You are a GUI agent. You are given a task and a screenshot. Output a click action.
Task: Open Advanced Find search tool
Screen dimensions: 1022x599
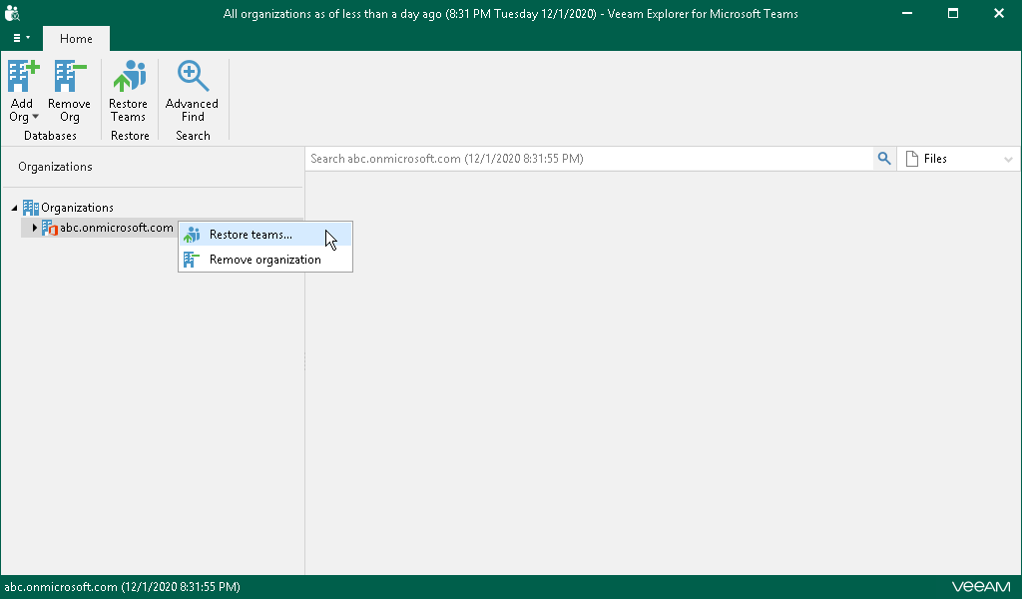[193, 91]
